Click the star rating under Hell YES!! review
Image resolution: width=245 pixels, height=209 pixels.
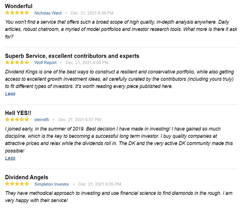(17, 119)
